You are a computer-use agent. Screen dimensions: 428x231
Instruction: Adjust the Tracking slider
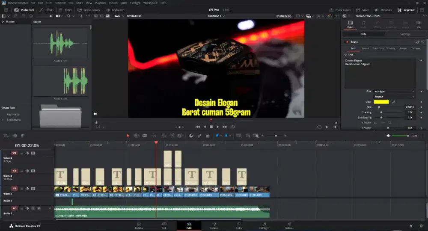pyautogui.click(x=389, y=112)
